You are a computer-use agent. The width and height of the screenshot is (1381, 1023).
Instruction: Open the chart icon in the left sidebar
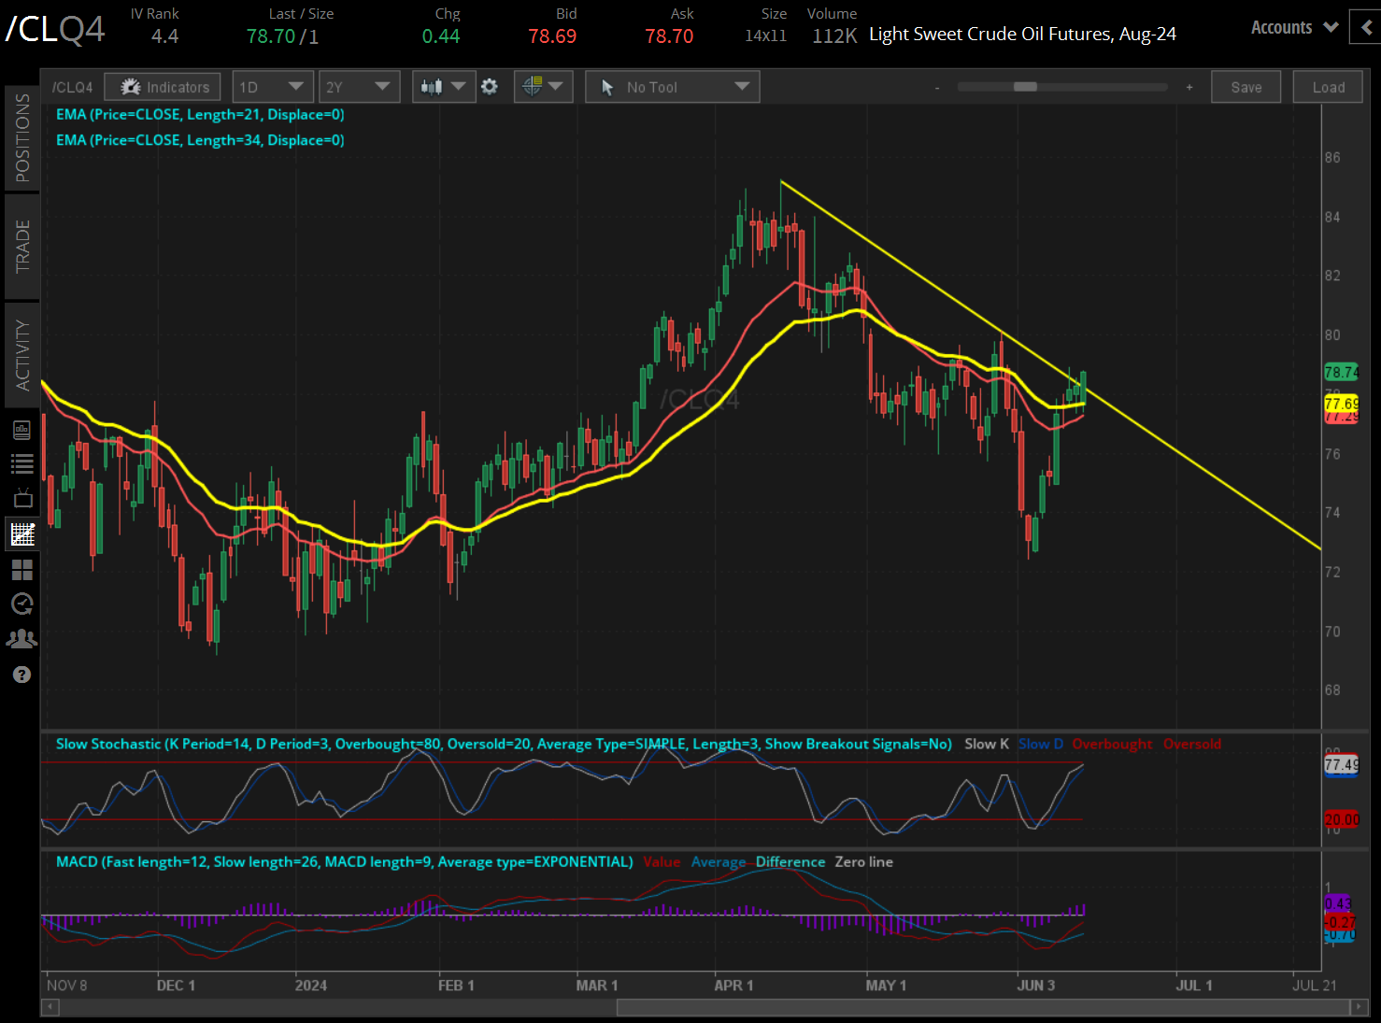point(22,534)
